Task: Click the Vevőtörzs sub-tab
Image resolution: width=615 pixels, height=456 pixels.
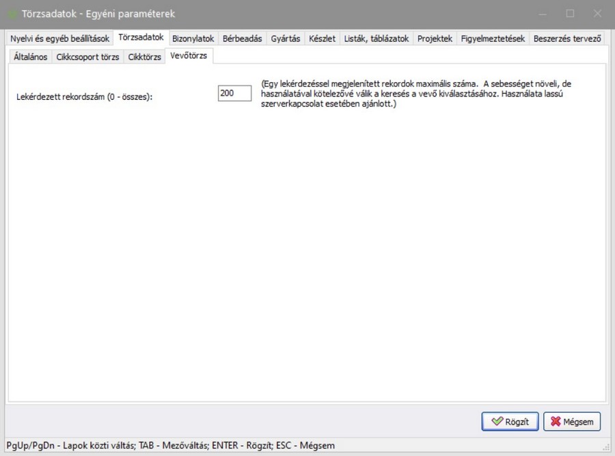Action: 189,56
